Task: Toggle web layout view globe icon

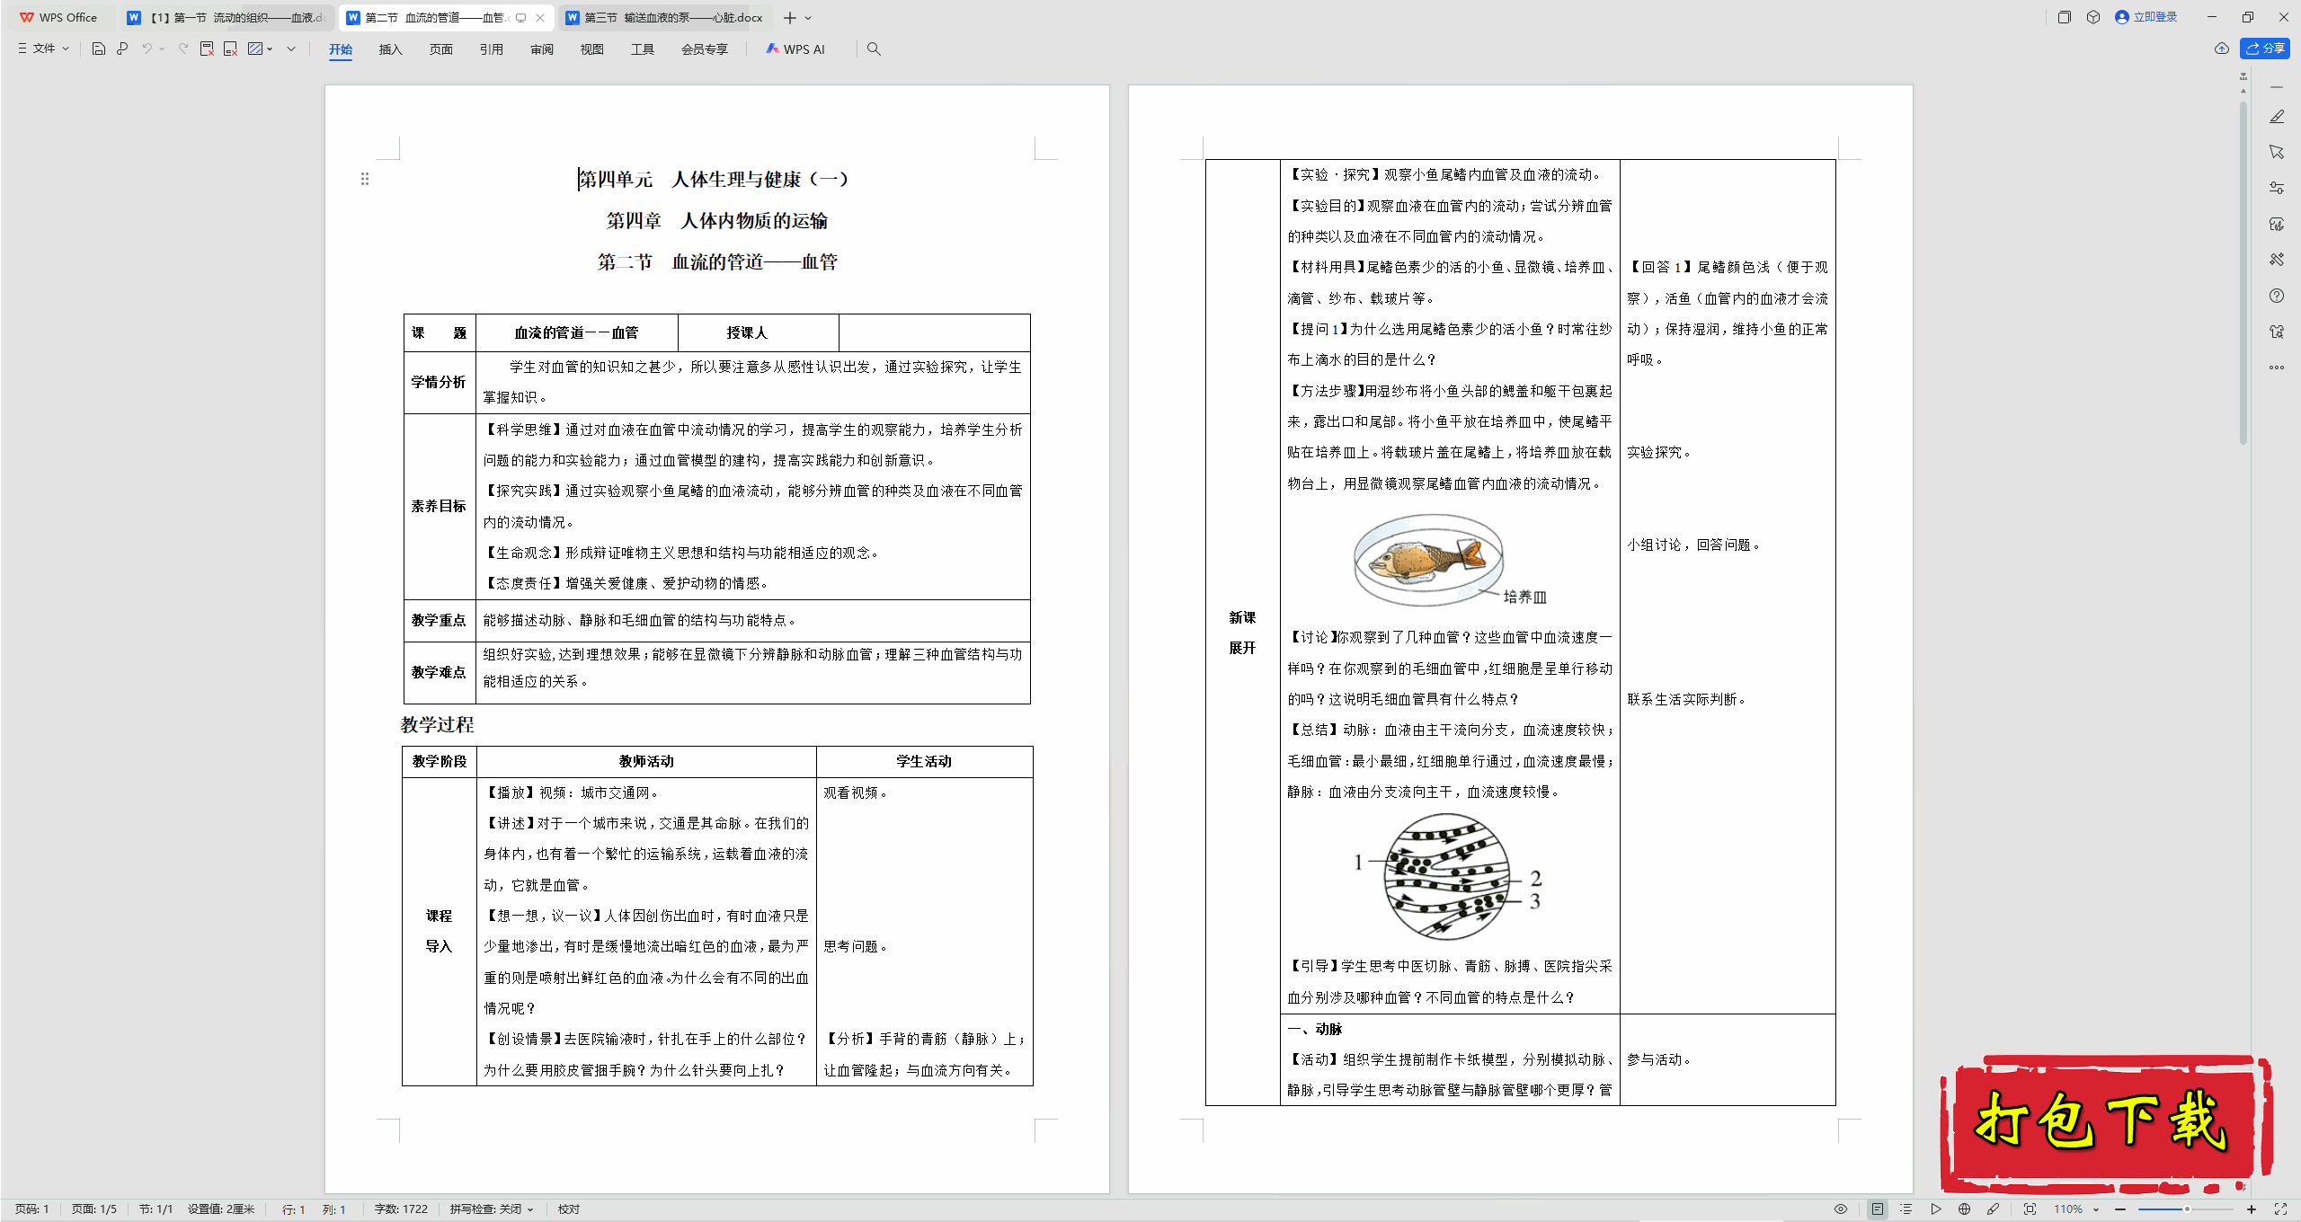Action: [x=1964, y=1209]
